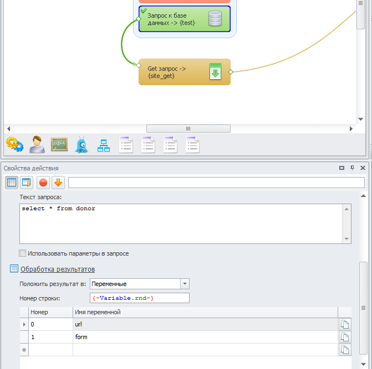Screen dimensions: 372x369
Task: Click the orange down arrow icon
Action: tap(58, 182)
